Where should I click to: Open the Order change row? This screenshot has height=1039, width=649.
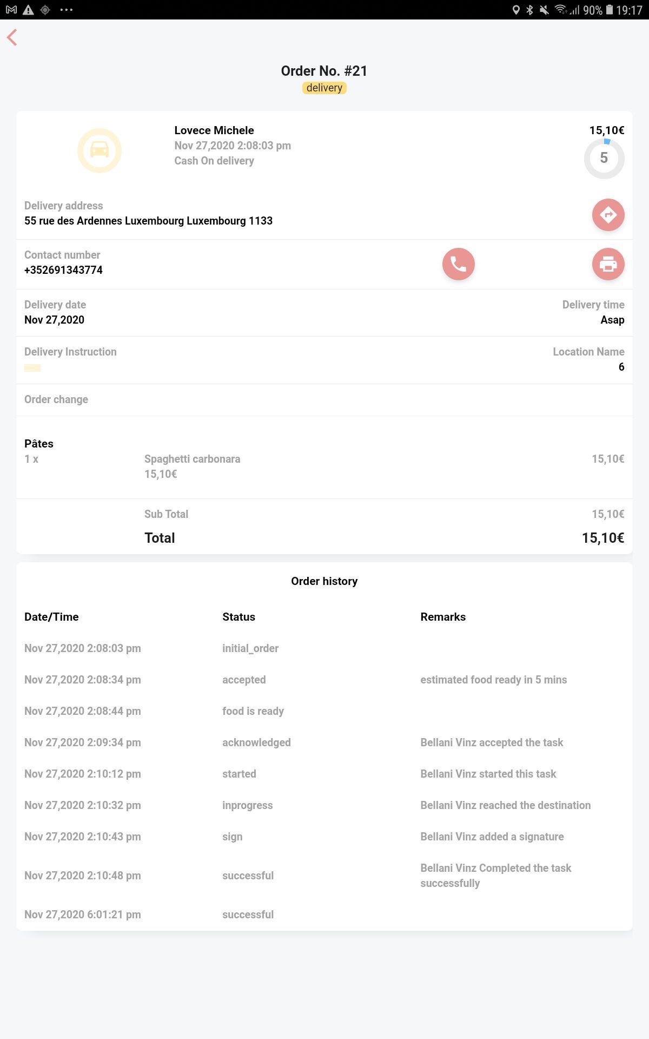tap(325, 400)
